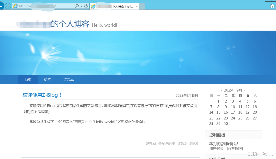Click the Internet Explorer icon in address bar
The width and height of the screenshot is (276, 159).
[x=15, y=6]
